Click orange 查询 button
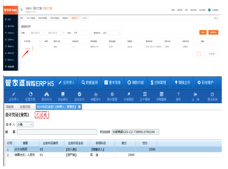Screen dimensions: 228x169 coord(203,32)
